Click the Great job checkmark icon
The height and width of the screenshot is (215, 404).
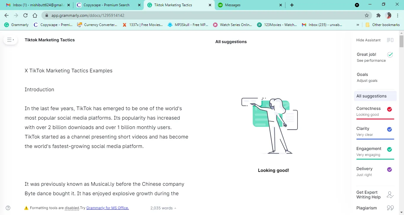pos(390,55)
